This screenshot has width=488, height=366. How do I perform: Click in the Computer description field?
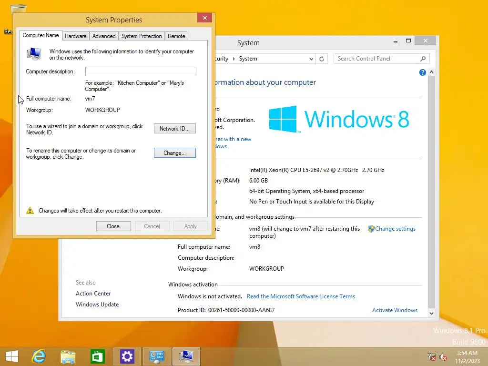(x=141, y=71)
